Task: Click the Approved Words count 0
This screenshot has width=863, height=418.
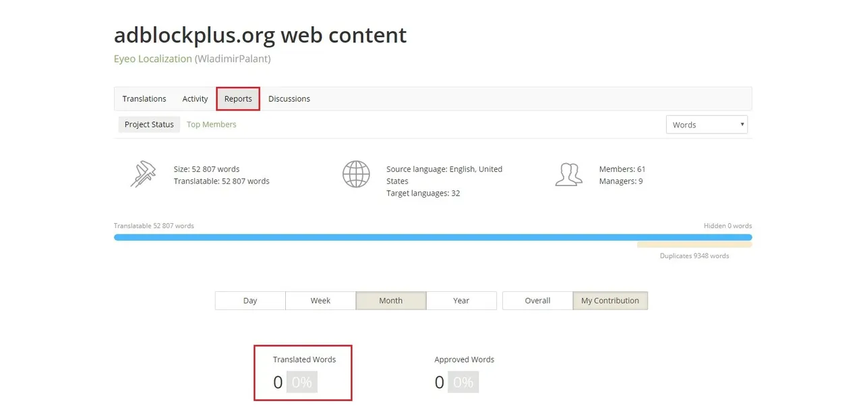Action: 440,382
